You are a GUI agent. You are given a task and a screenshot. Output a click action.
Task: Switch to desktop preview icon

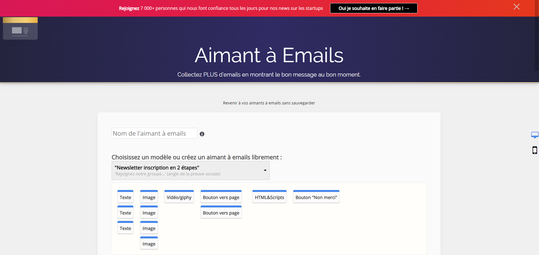click(535, 135)
